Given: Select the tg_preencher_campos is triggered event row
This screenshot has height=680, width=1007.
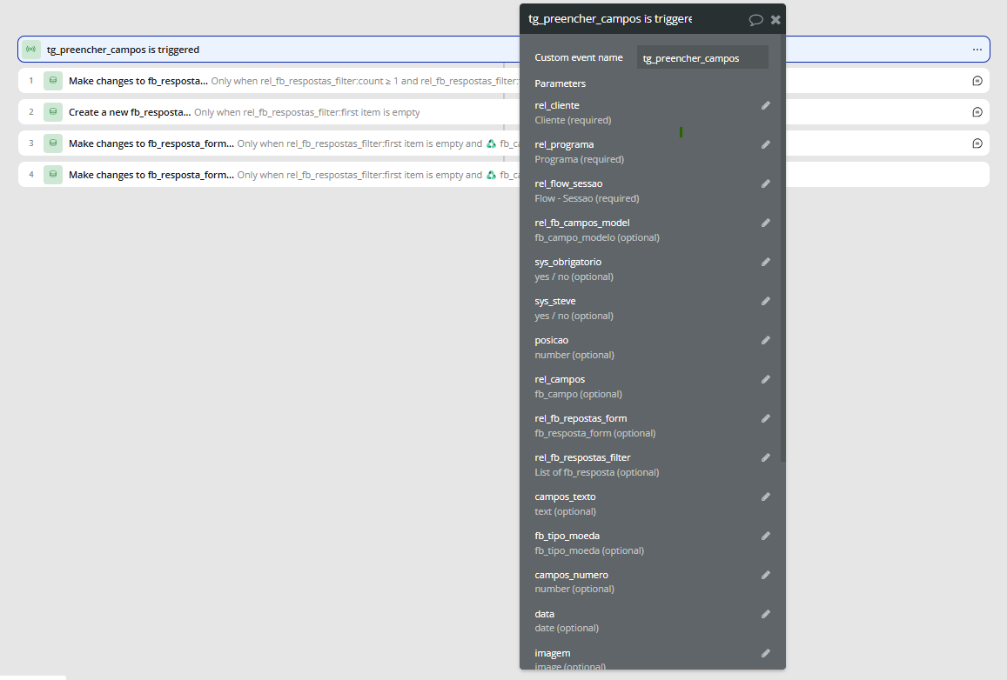Looking at the screenshot, I should coord(503,50).
